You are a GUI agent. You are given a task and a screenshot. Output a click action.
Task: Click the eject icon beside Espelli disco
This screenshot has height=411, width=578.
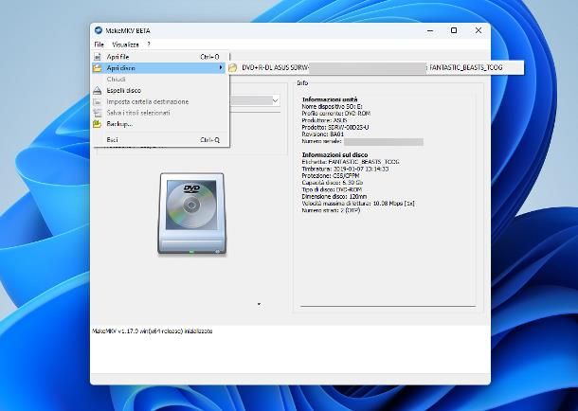(x=98, y=91)
